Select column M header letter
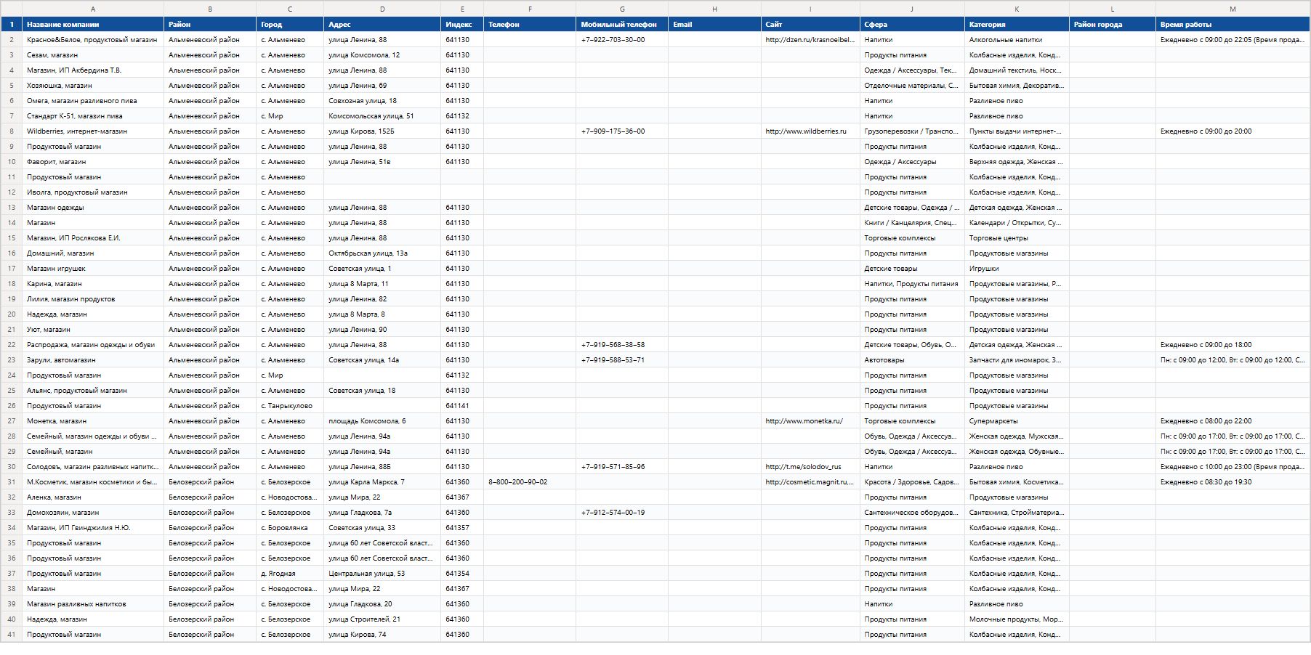Image resolution: width=1311 pixels, height=655 pixels. (1233, 9)
